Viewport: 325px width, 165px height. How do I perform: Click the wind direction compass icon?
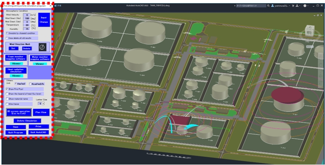(42, 47)
